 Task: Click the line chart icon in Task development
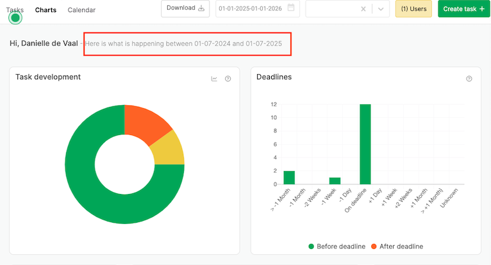pyautogui.click(x=214, y=79)
